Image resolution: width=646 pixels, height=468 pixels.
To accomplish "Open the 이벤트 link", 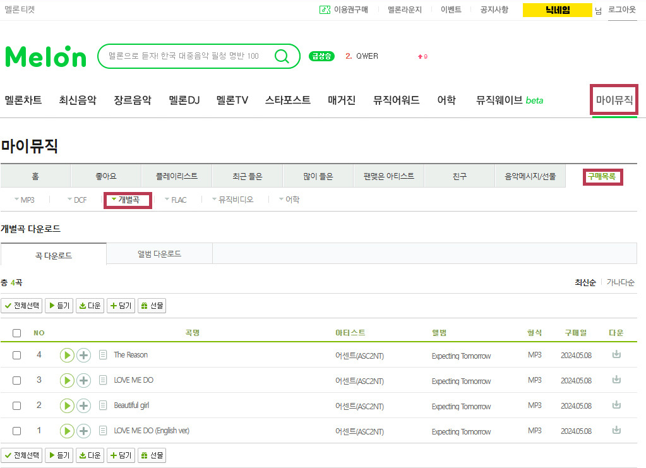I will 451,9.
